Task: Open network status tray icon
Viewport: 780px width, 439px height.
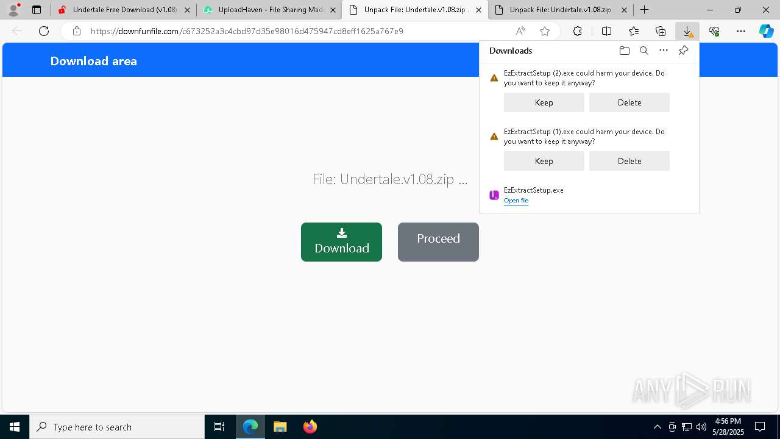Action: click(x=687, y=427)
